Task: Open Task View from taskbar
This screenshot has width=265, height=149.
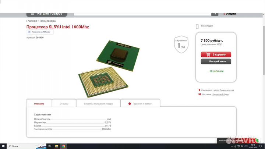Action: pyautogui.click(x=50, y=146)
